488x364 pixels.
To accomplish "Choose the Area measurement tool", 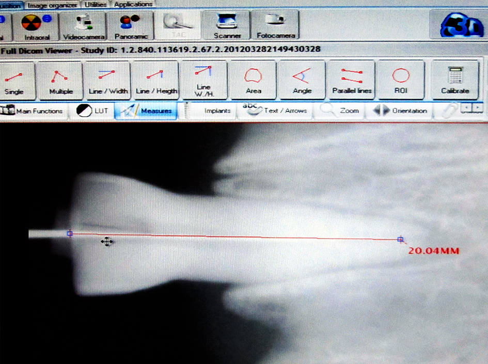I will click(253, 81).
